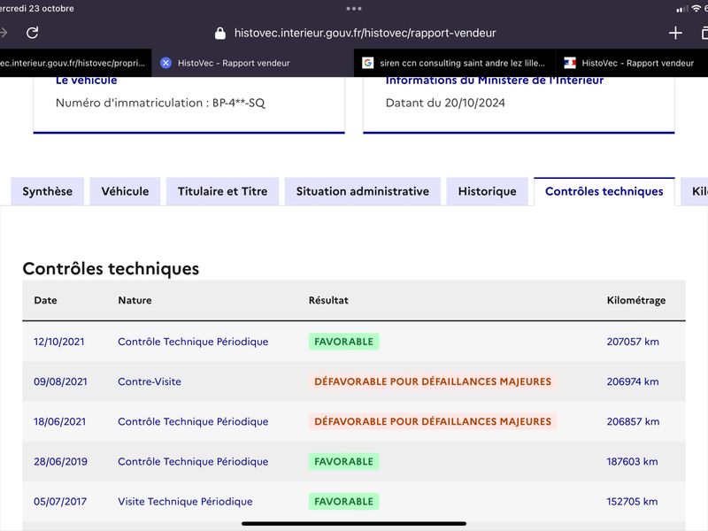
Task: Select date 09/08/2021 in the table
Action: click(60, 381)
